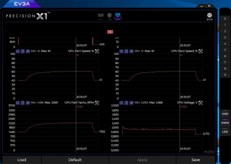This screenshot has width=231, height=164.
Task: Click the 1502 current RPM value
Action: [x=102, y=132]
